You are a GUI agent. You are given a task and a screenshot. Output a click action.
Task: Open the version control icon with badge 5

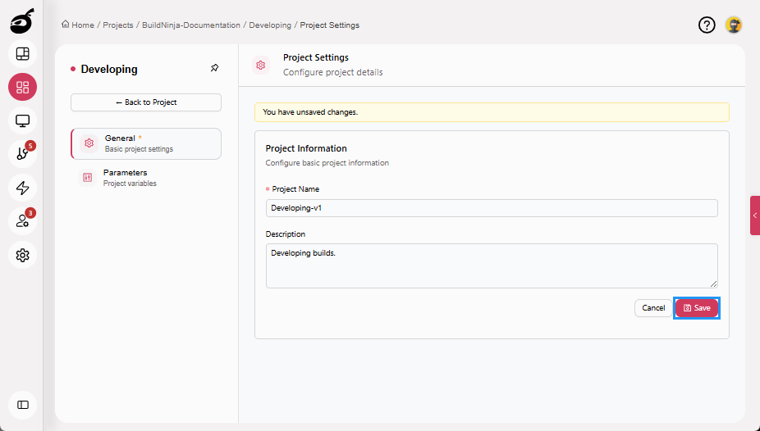(x=23, y=154)
